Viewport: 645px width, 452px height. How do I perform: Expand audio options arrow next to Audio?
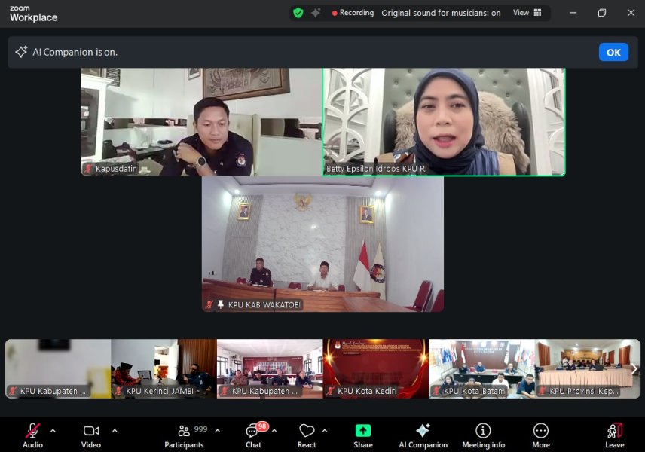53,431
